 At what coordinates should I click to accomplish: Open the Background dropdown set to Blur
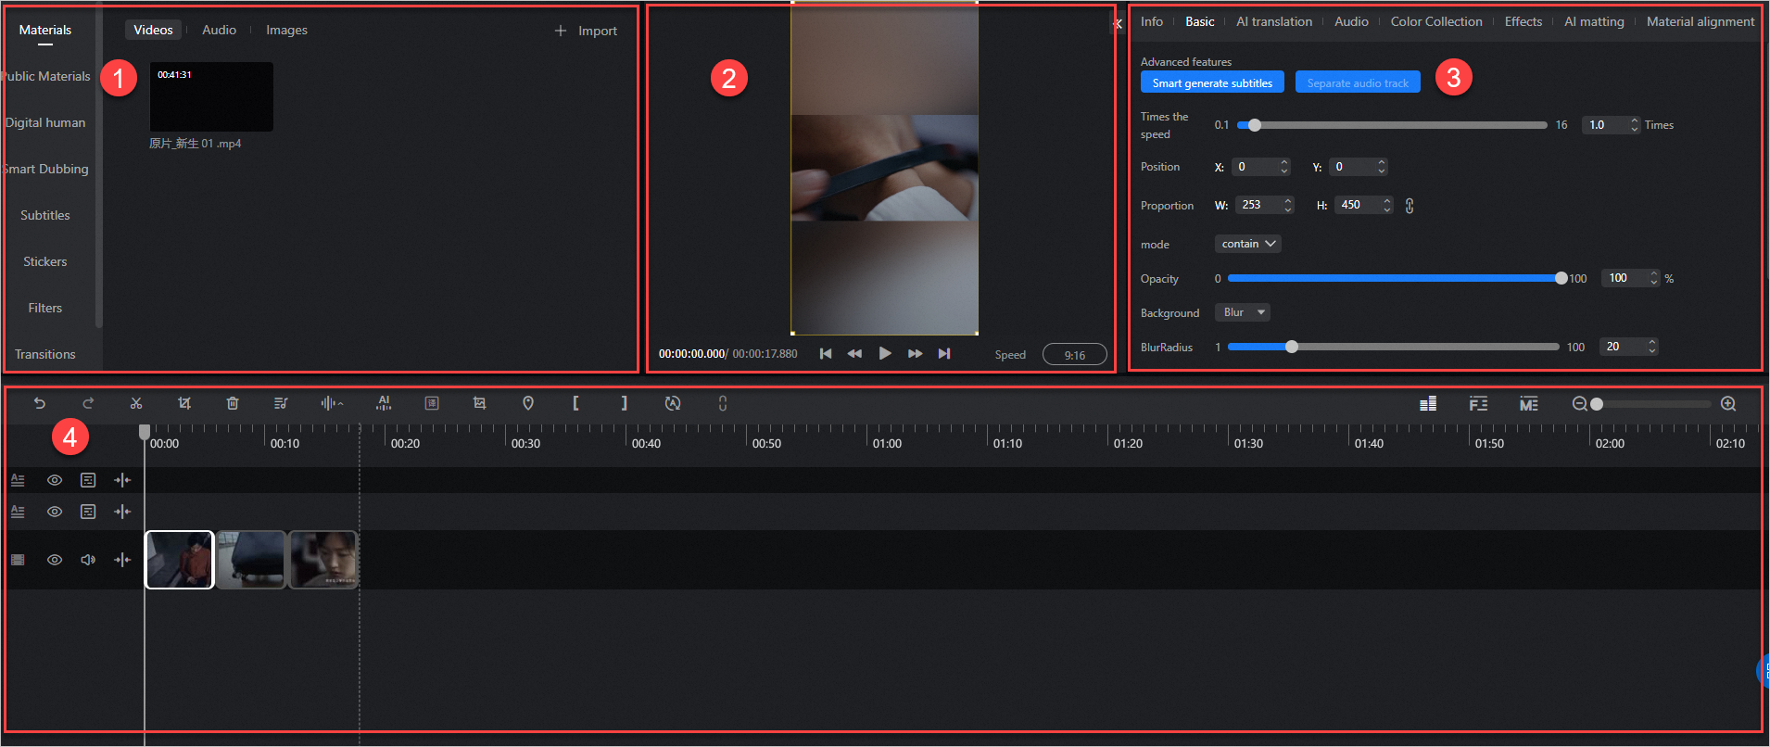point(1243,312)
